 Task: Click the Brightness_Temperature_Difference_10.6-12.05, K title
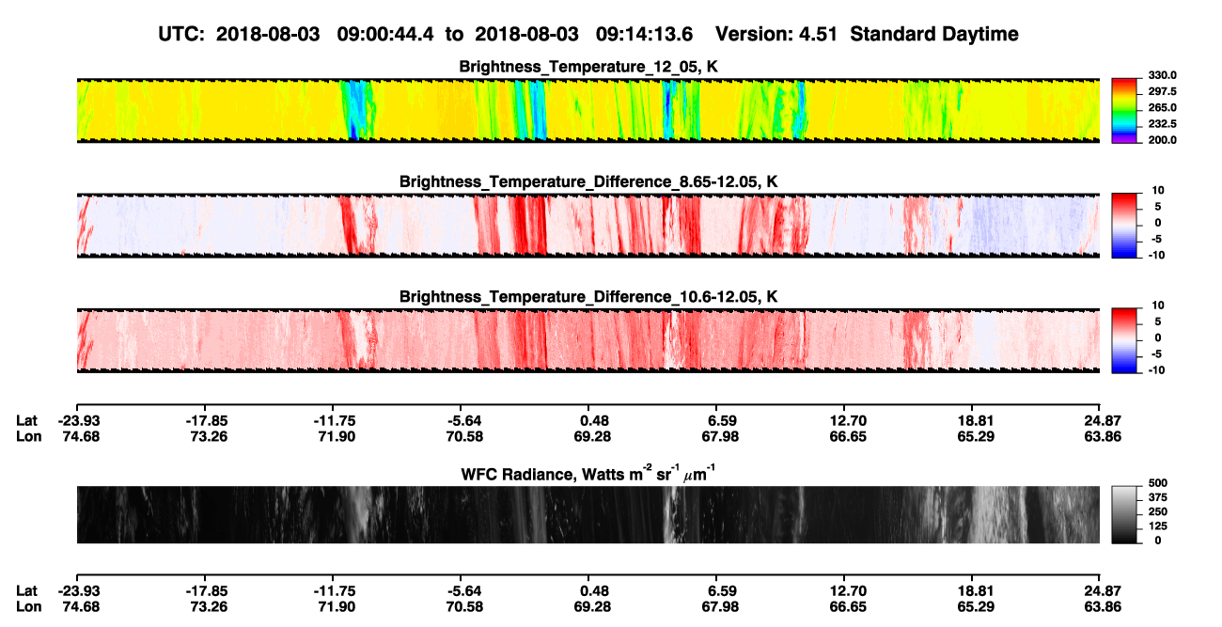[x=588, y=297]
